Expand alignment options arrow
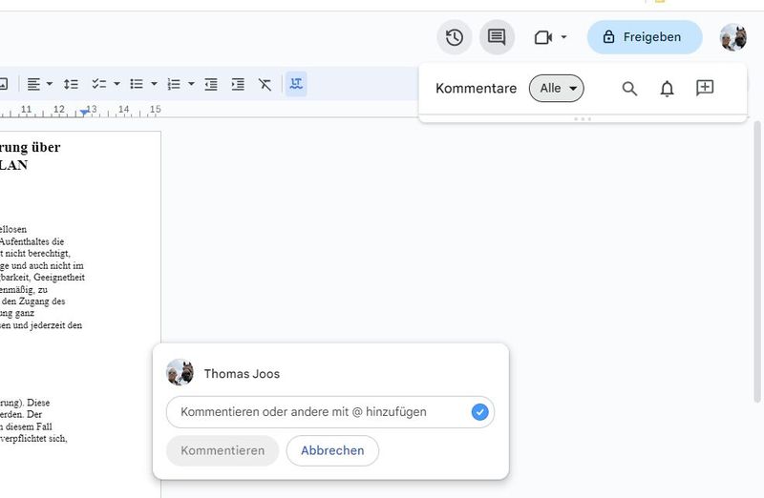 click(x=50, y=84)
